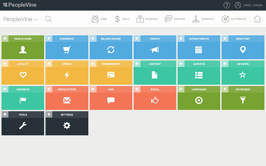Screen dimensions: 266x166
Task: Click the Memberships tile title
Action: pyautogui.click(x=111, y=64)
